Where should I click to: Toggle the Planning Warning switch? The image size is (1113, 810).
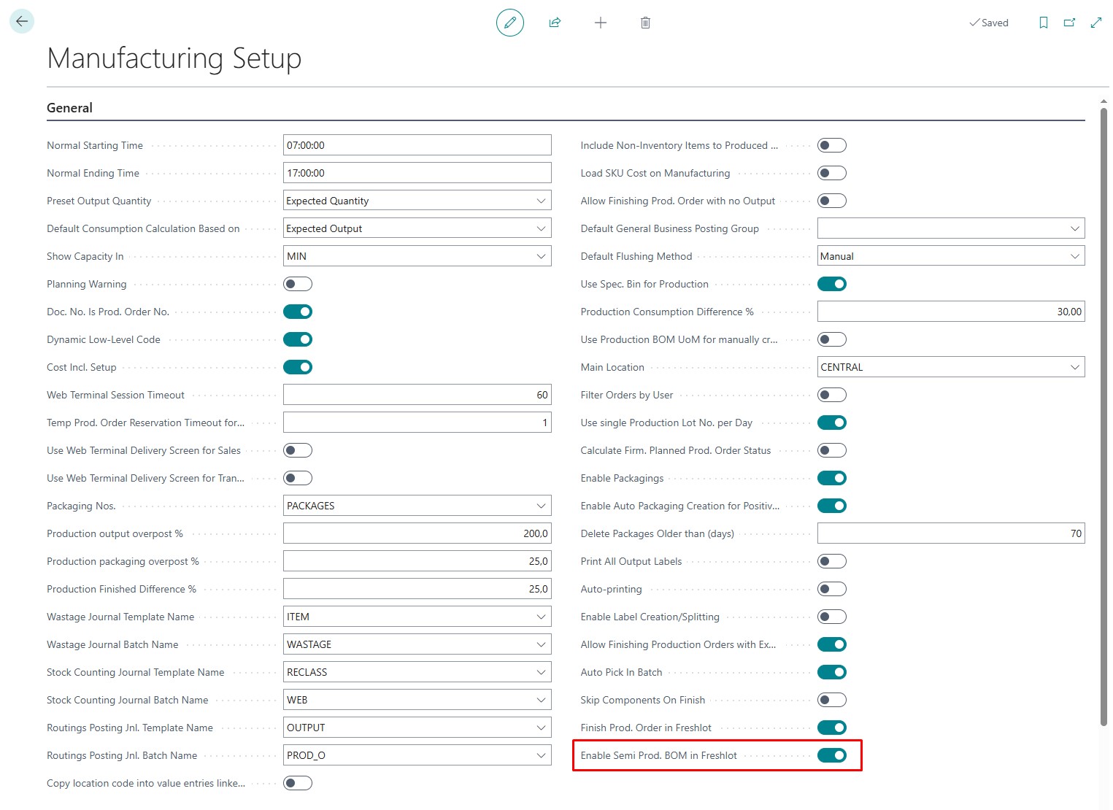click(x=298, y=284)
